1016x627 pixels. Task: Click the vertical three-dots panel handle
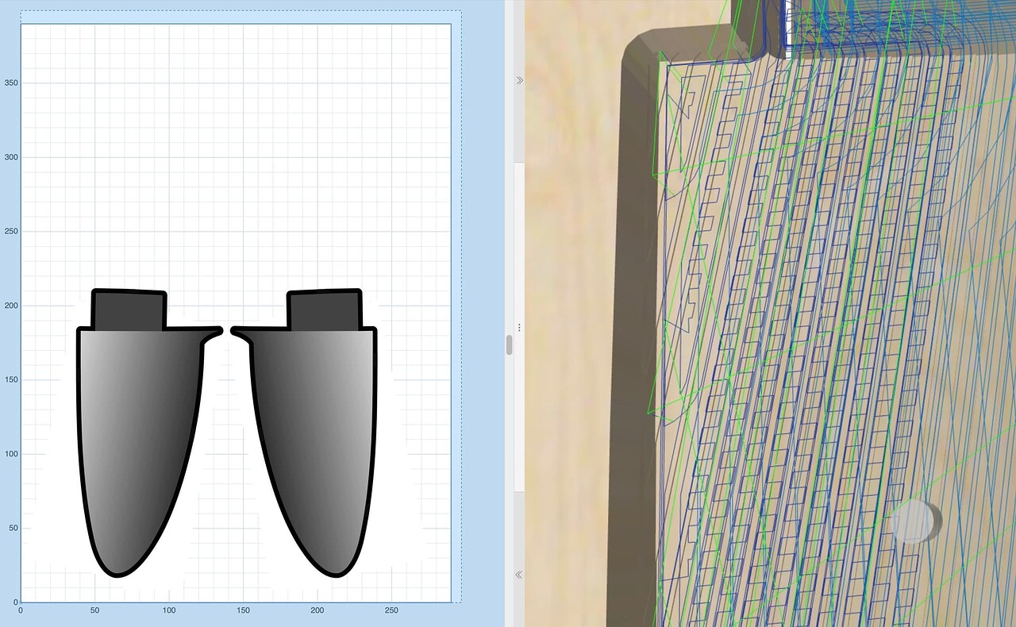coord(520,327)
